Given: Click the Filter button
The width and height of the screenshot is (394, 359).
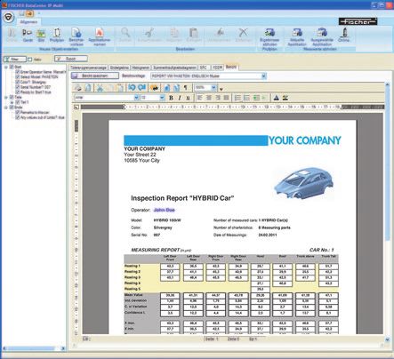Looking at the screenshot, I should 14,60.
